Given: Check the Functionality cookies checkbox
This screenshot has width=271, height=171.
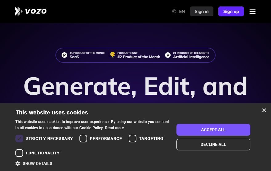Looking at the screenshot, I should point(19,153).
